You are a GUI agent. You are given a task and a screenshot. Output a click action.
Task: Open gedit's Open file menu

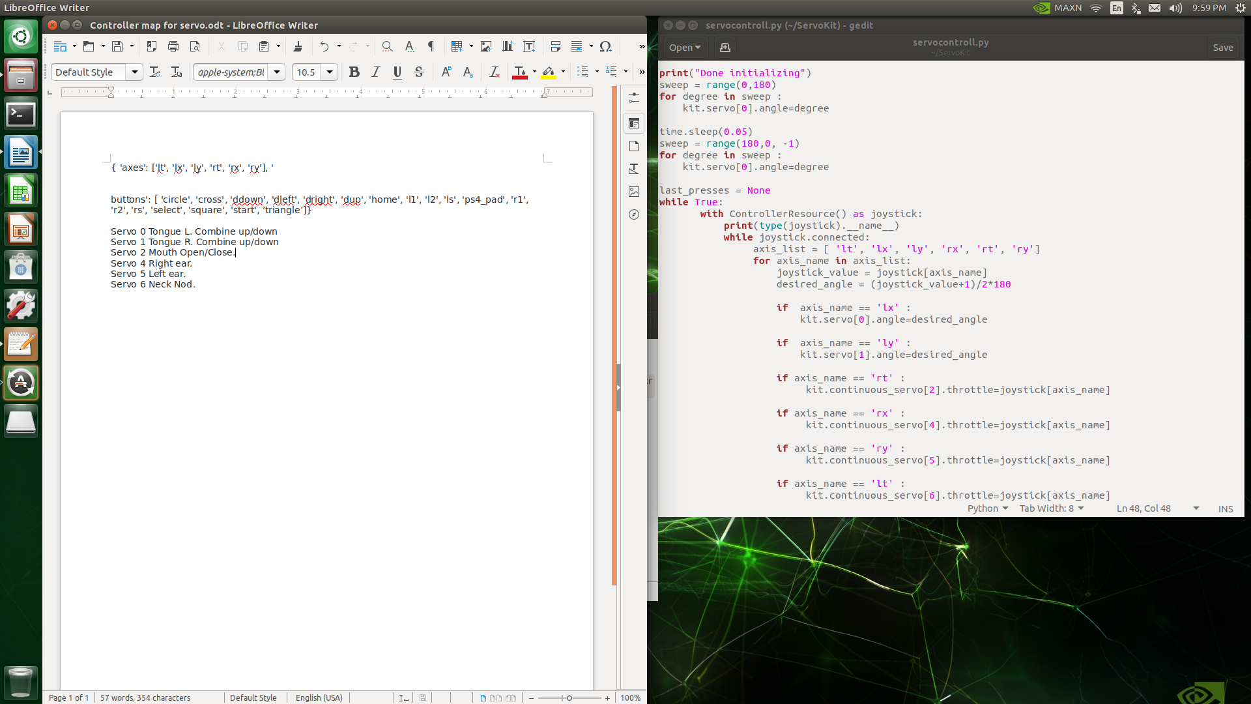[x=684, y=47]
